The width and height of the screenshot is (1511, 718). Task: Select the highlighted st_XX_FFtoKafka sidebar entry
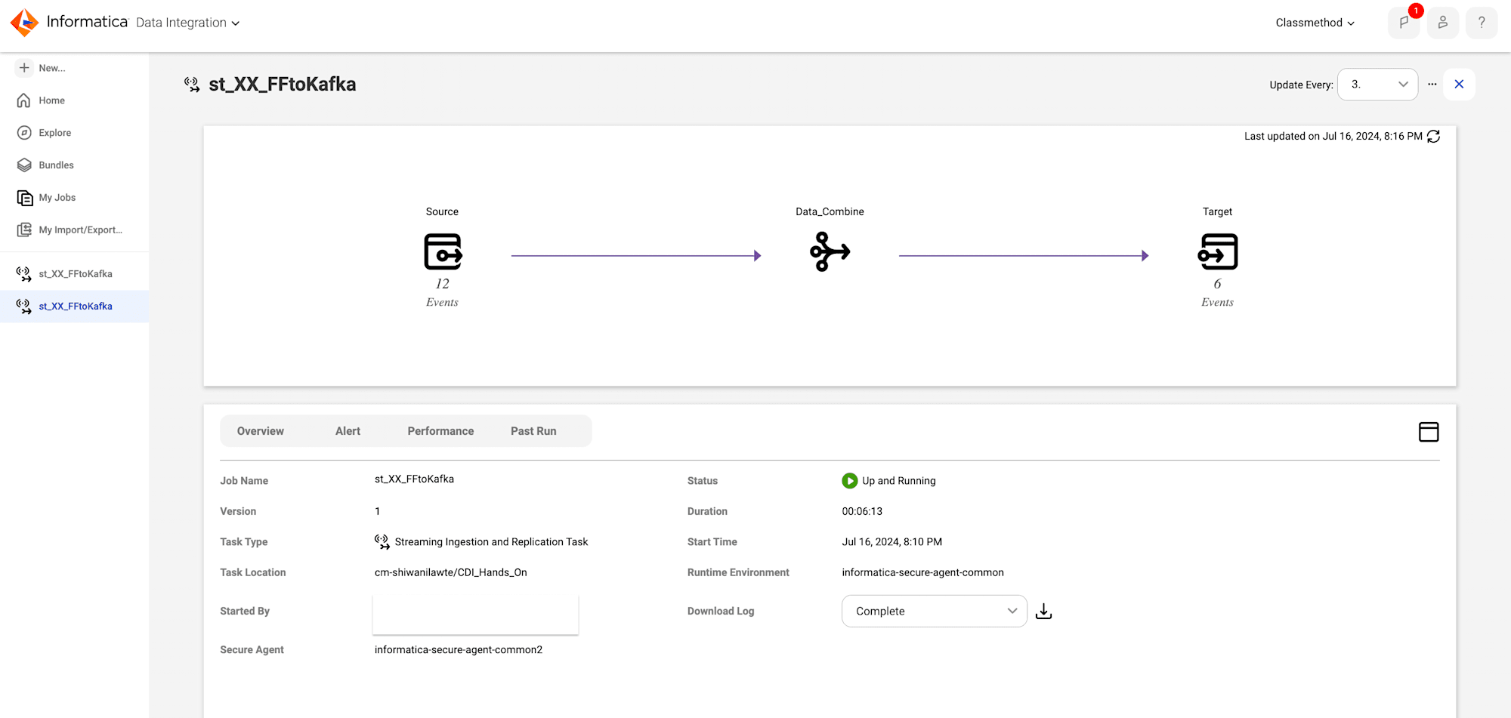tap(74, 307)
